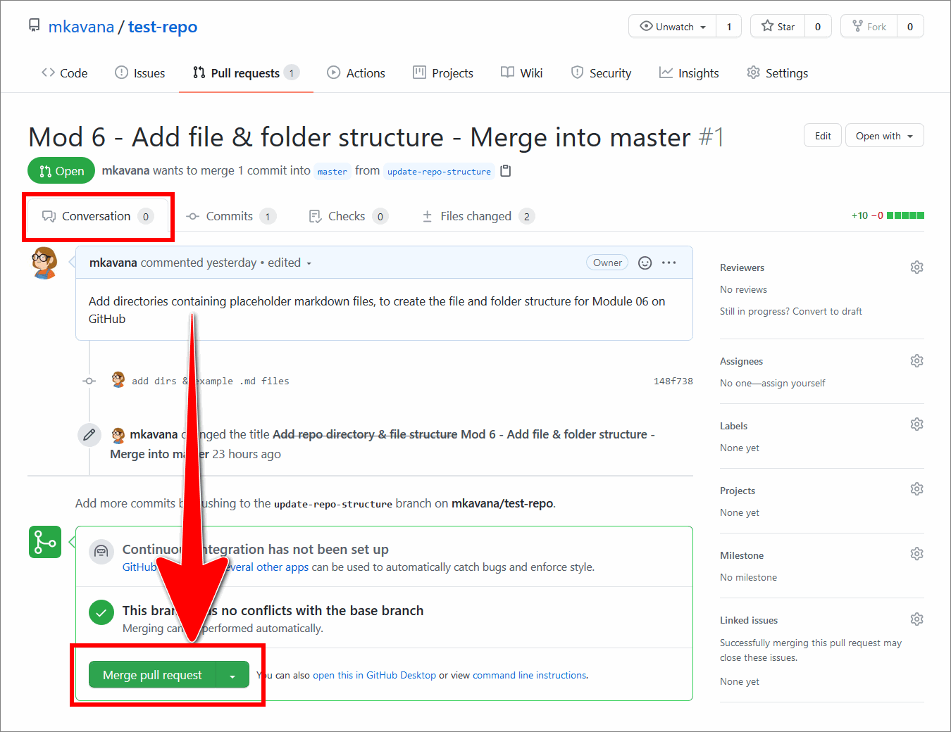This screenshot has height=732, width=951.
Task: Click the Fork button
Action: [869, 27]
